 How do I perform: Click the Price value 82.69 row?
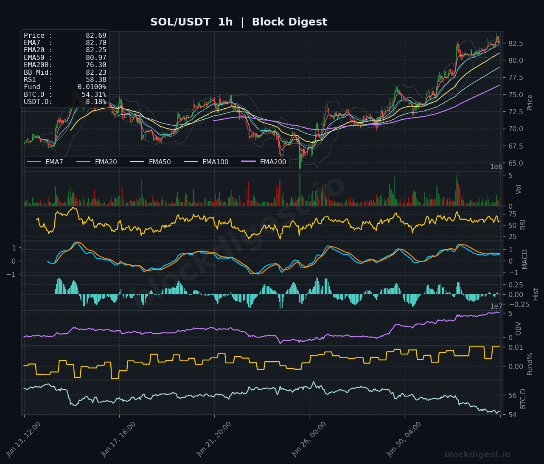(x=65, y=36)
